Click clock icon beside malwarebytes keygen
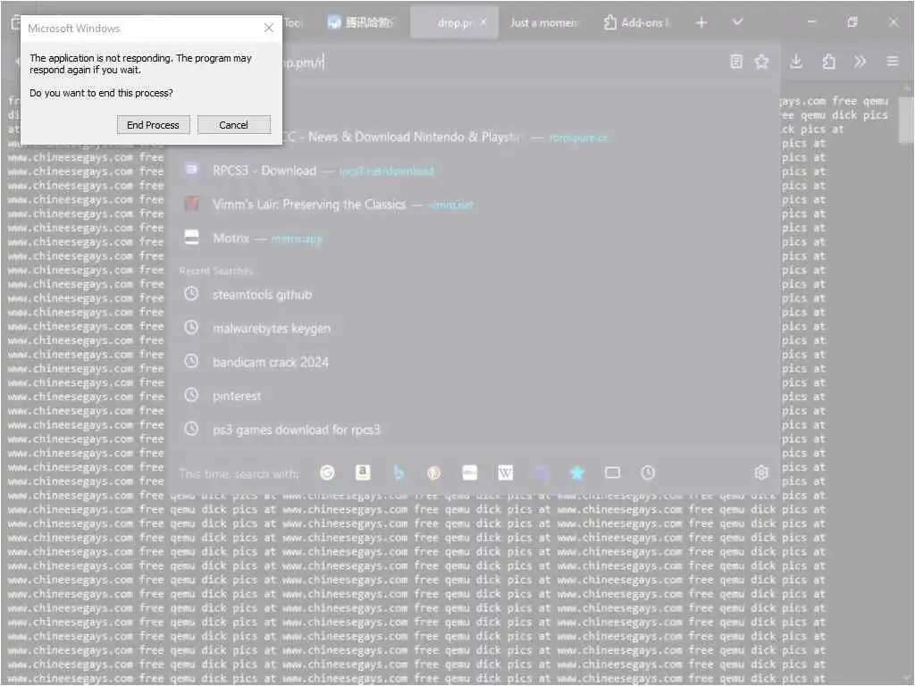915x686 pixels. click(191, 327)
